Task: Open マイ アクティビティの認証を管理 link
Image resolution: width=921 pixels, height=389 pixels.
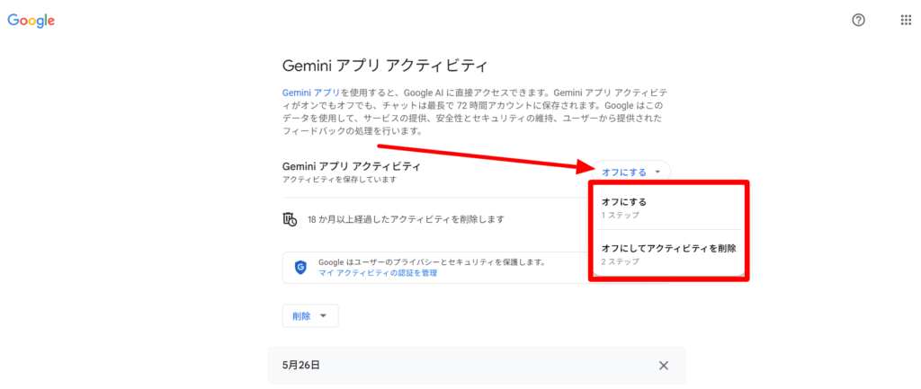Action: [x=378, y=273]
